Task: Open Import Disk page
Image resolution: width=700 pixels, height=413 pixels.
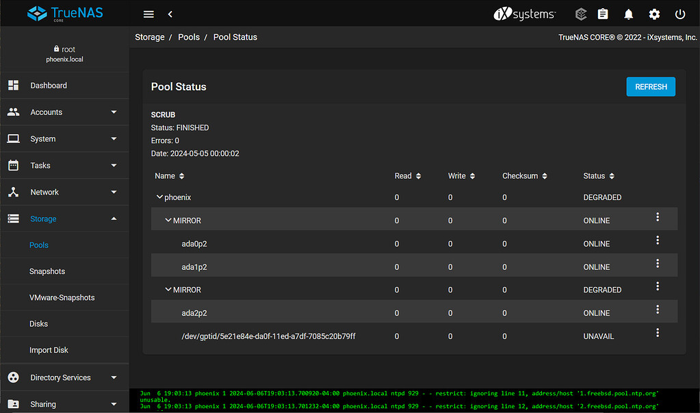Action: [x=49, y=350]
